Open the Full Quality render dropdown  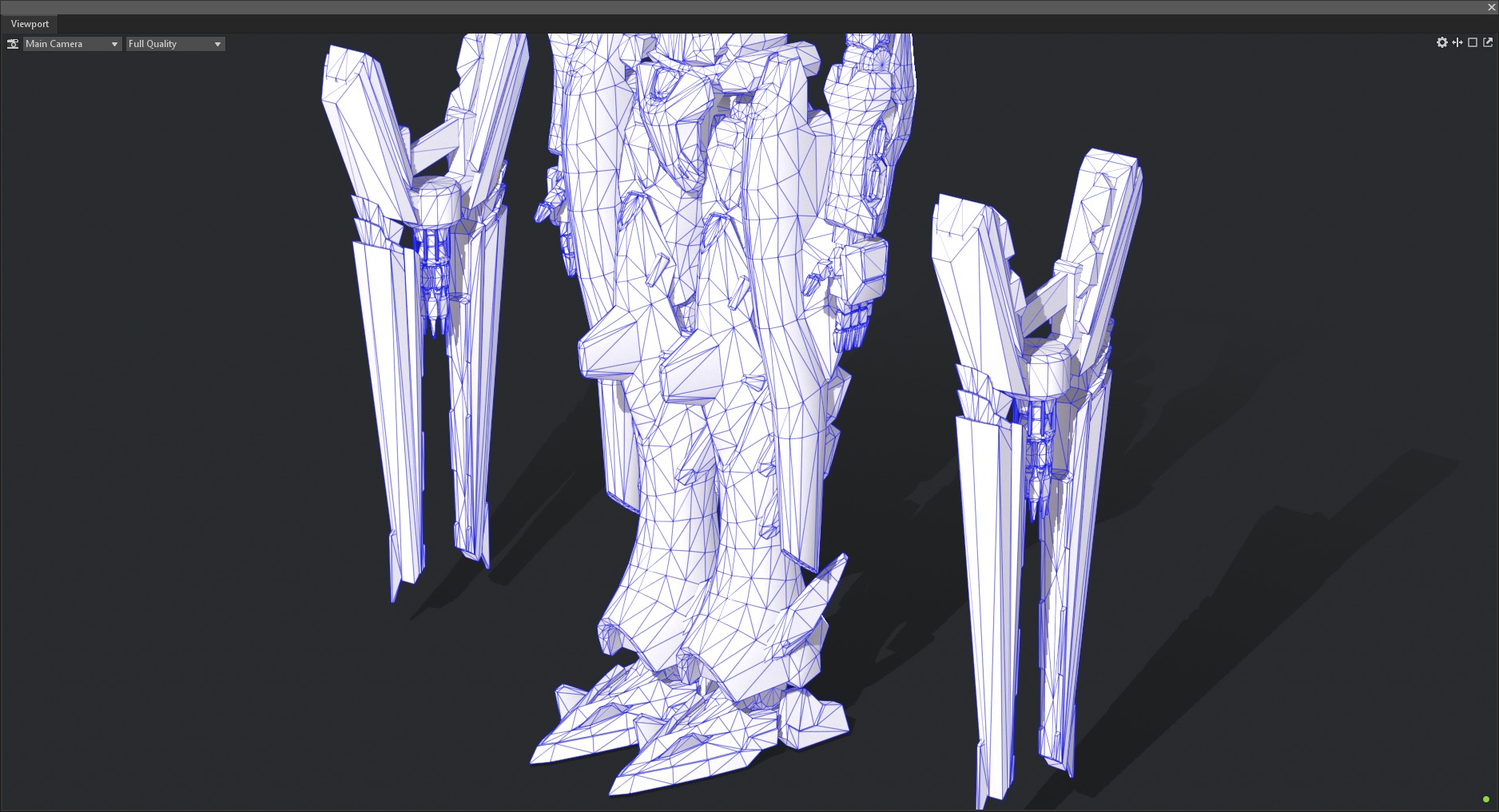point(175,44)
